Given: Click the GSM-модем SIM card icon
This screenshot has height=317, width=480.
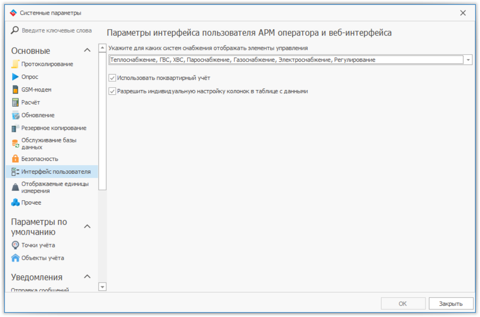Looking at the screenshot, I should (15, 89).
